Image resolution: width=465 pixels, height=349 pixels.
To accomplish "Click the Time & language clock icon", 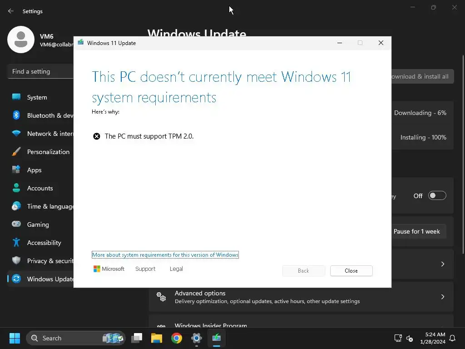I will click(x=16, y=206).
